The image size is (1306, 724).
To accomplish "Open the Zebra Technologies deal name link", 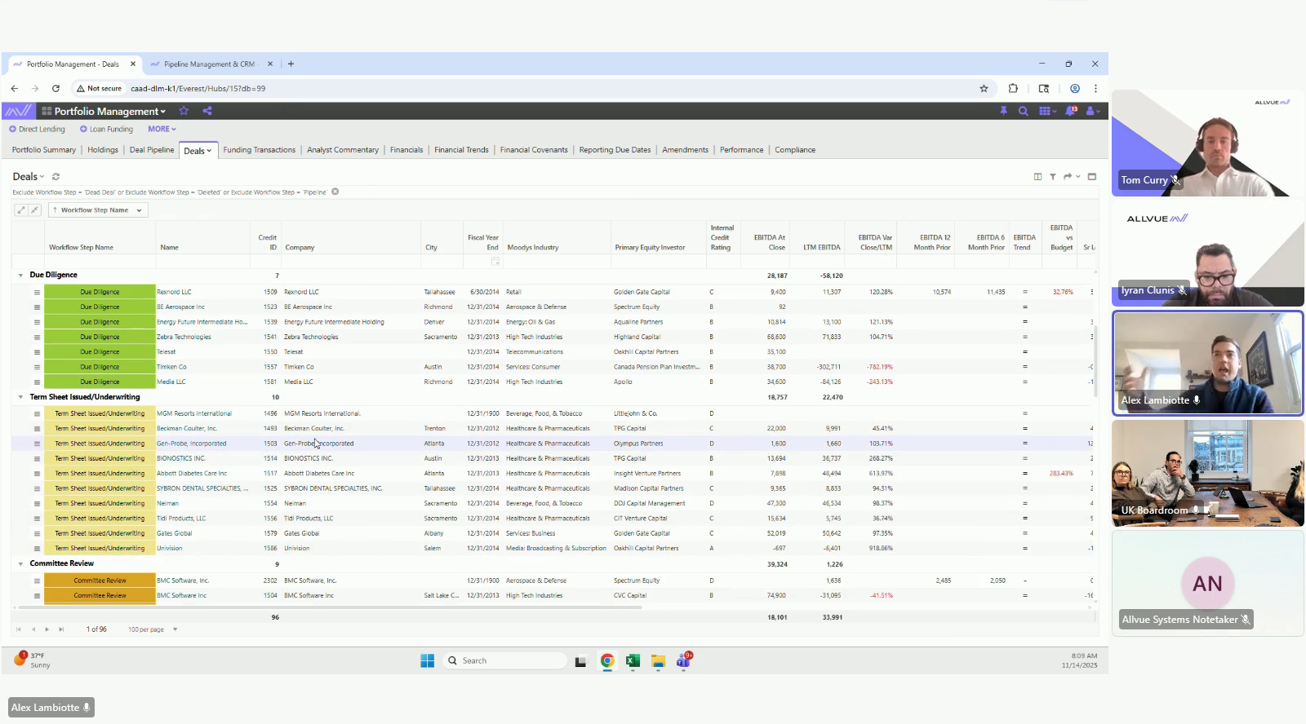I will [x=184, y=337].
